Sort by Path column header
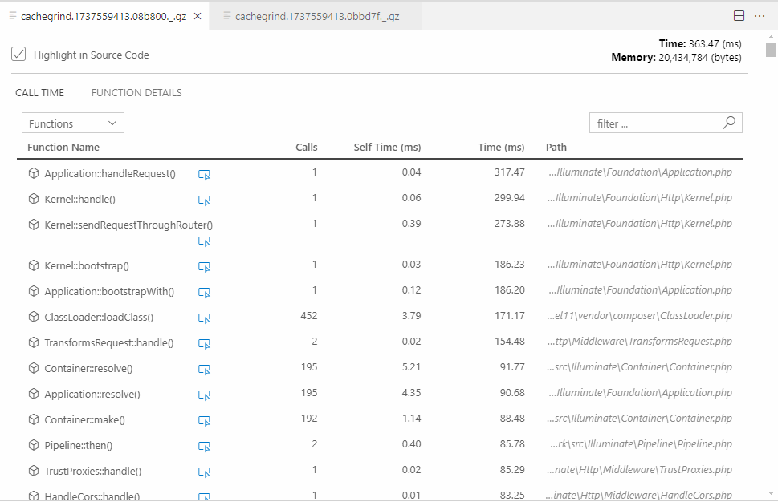Image resolution: width=778 pixels, height=502 pixels. point(556,148)
